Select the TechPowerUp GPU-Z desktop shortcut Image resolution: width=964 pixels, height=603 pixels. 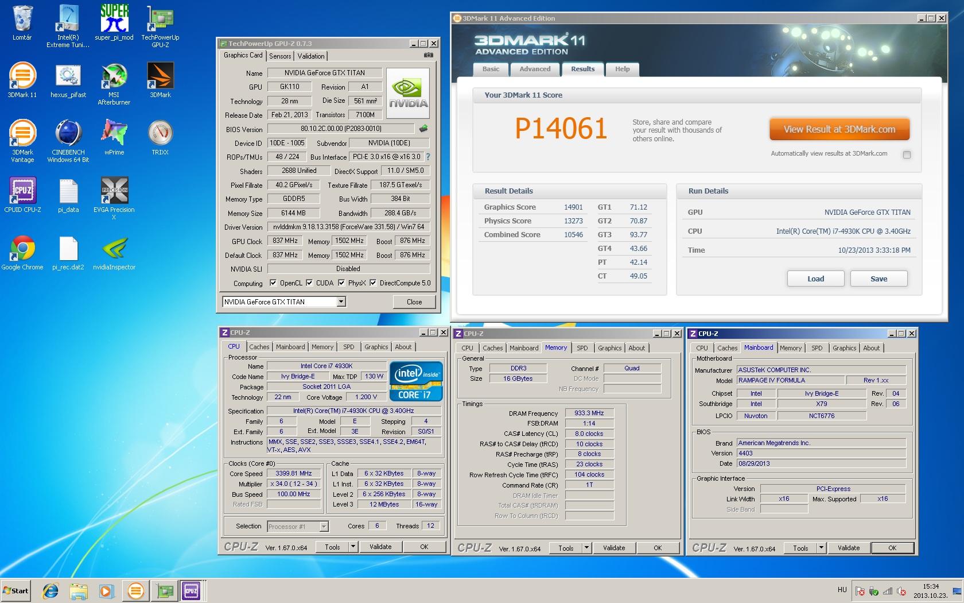tap(160, 26)
